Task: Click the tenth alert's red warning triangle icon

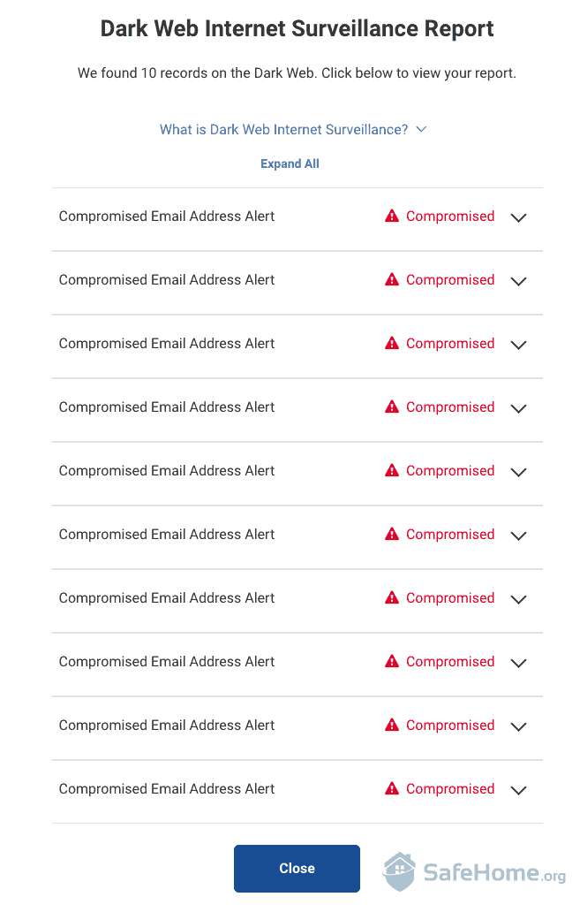Action: click(392, 788)
